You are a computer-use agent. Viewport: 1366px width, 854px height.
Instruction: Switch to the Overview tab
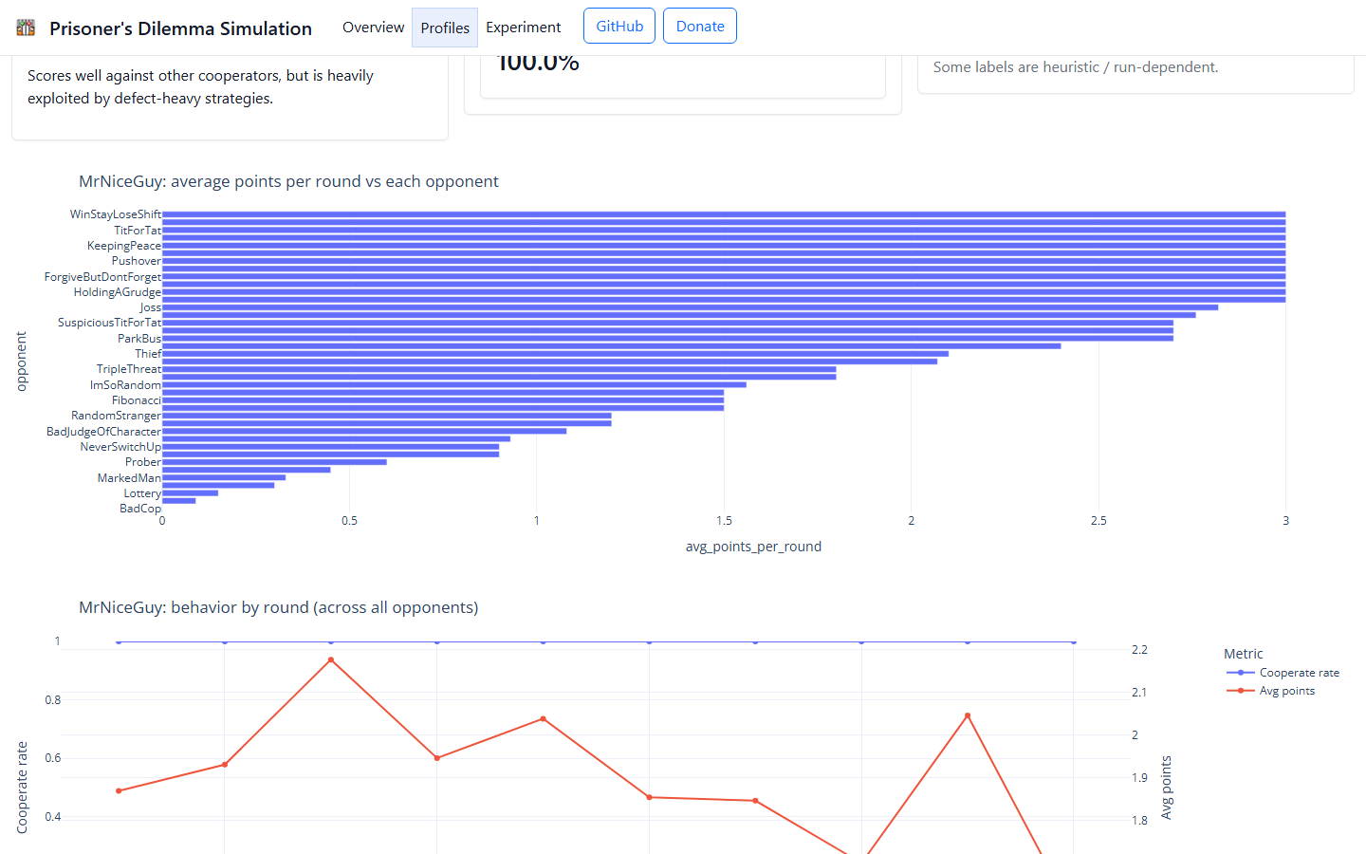pos(373,28)
